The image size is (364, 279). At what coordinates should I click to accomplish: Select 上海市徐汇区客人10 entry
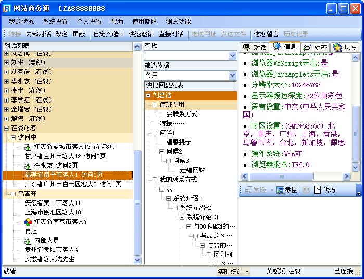[x=53, y=212]
